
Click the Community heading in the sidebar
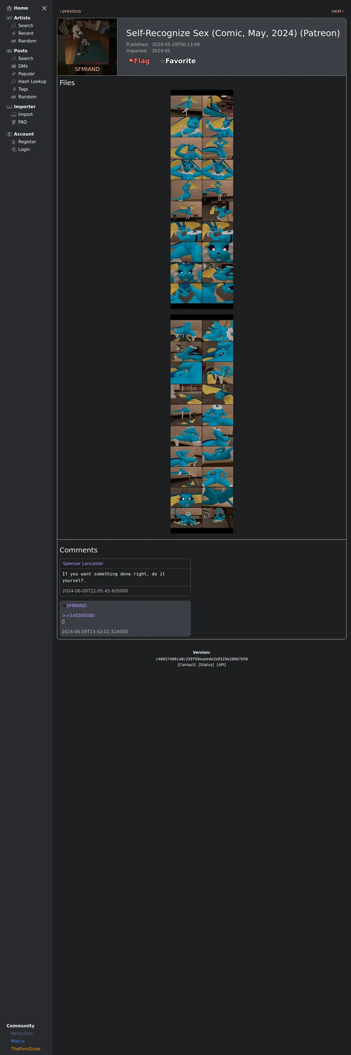point(21,1026)
